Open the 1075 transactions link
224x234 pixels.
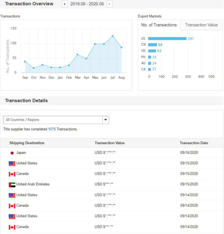point(52,129)
